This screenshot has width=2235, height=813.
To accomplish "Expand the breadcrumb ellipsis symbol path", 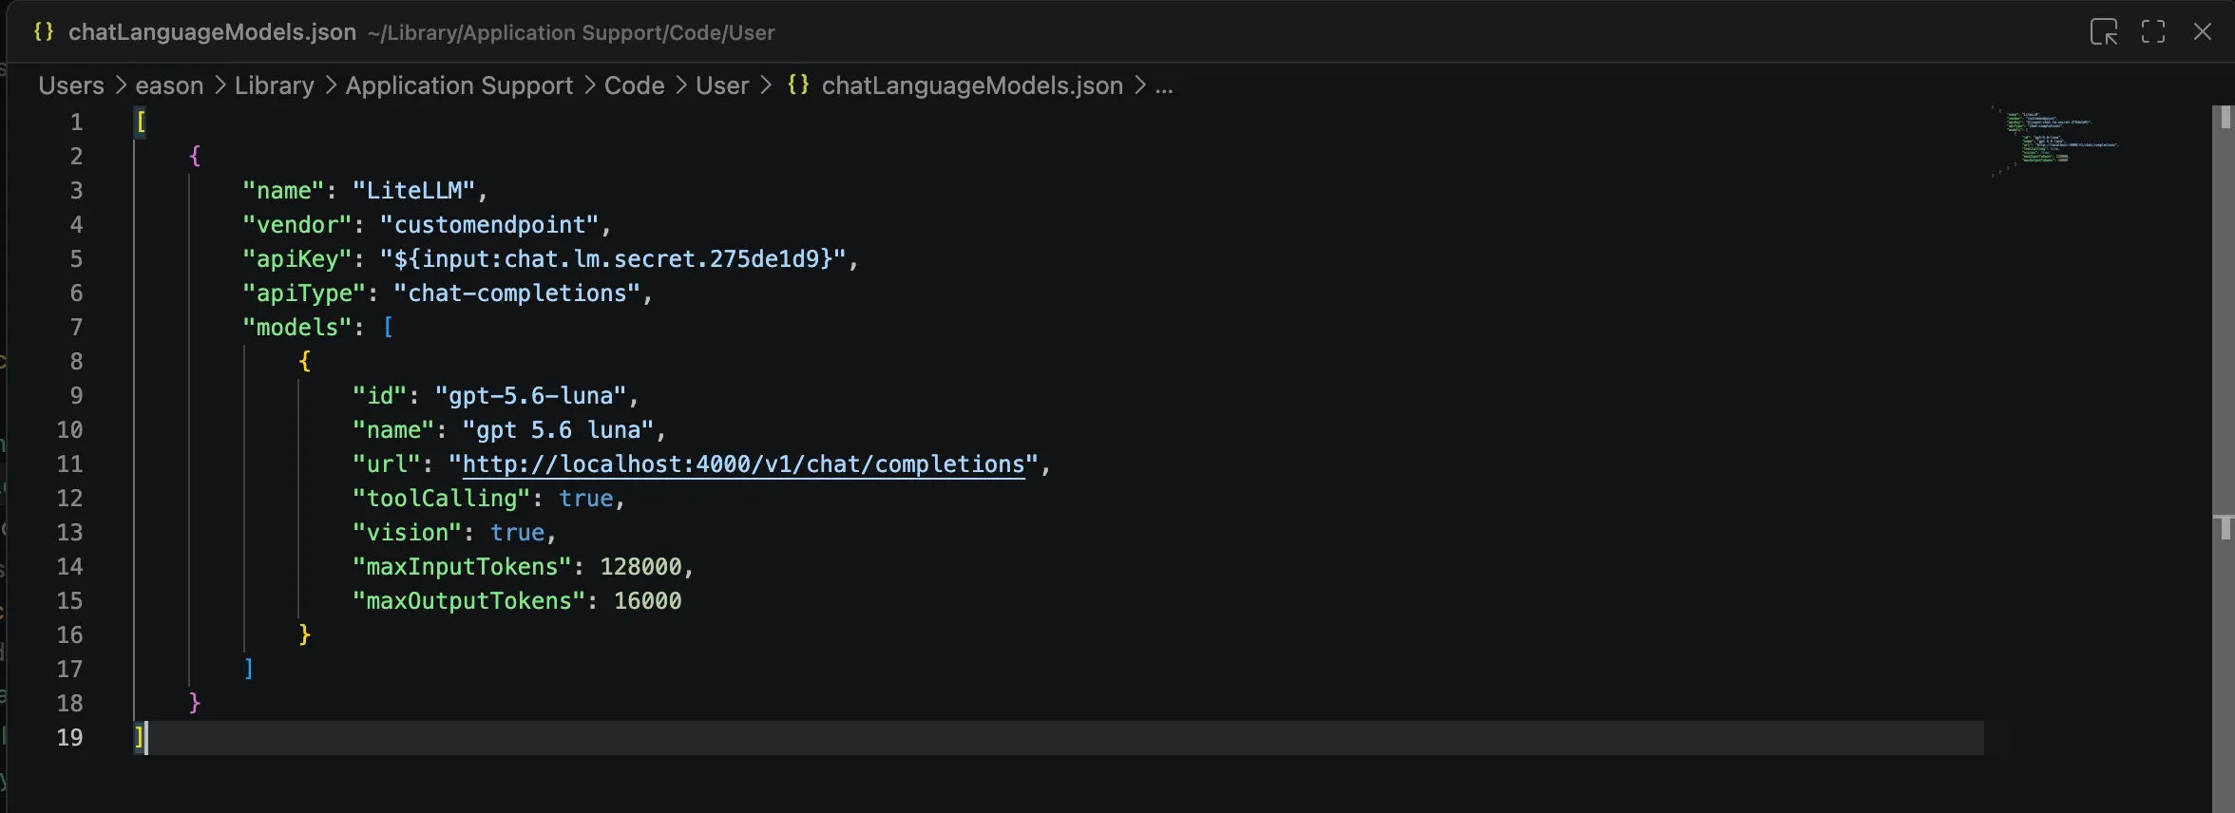I will pyautogui.click(x=1164, y=86).
